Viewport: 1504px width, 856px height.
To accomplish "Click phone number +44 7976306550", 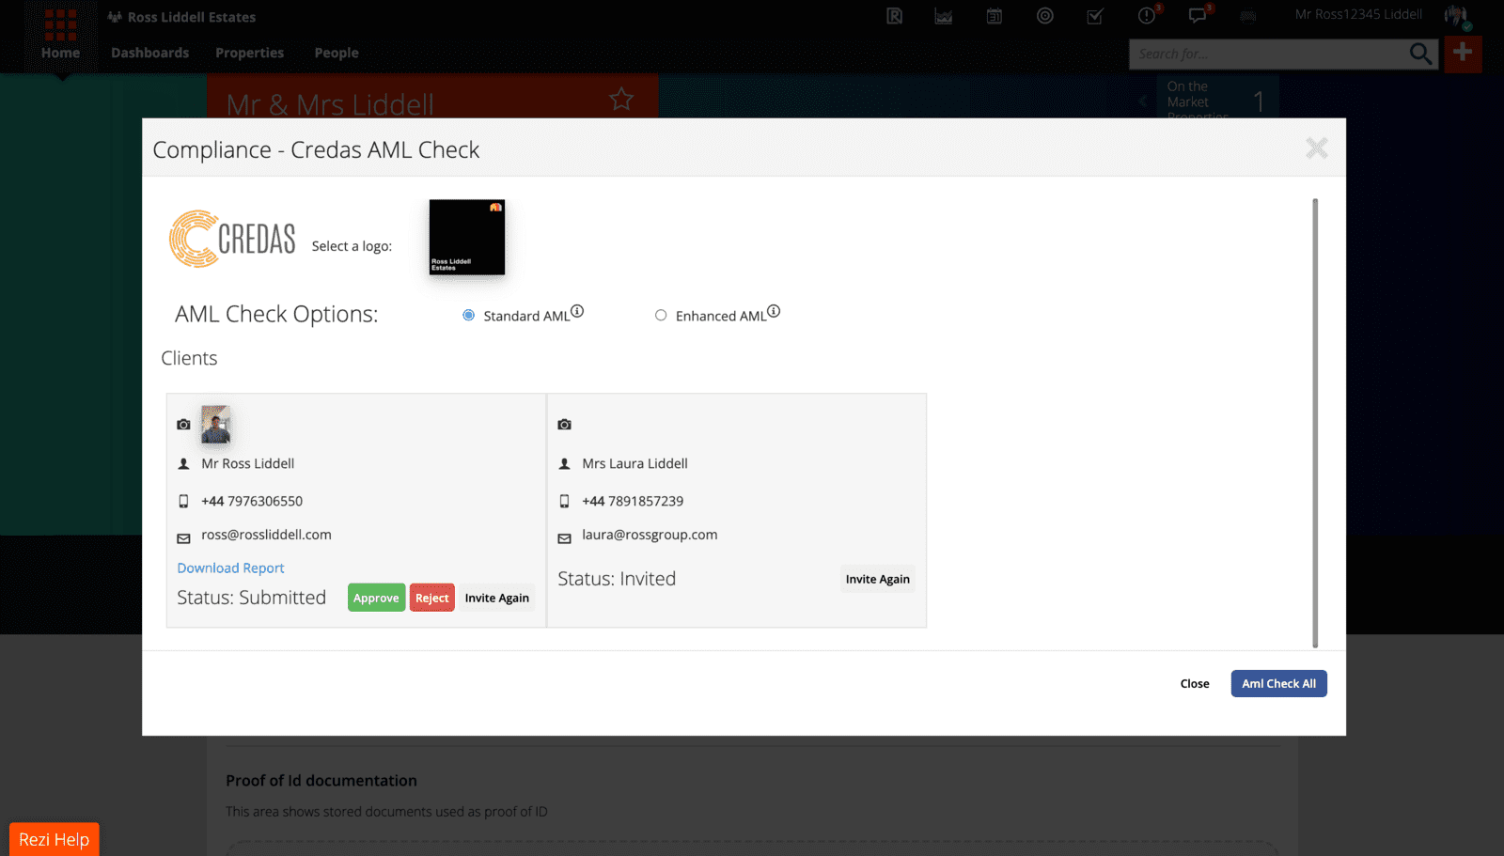I will (252, 501).
